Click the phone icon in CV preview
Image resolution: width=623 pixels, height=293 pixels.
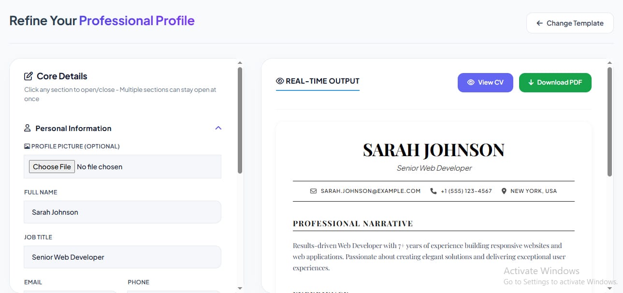[x=434, y=191]
